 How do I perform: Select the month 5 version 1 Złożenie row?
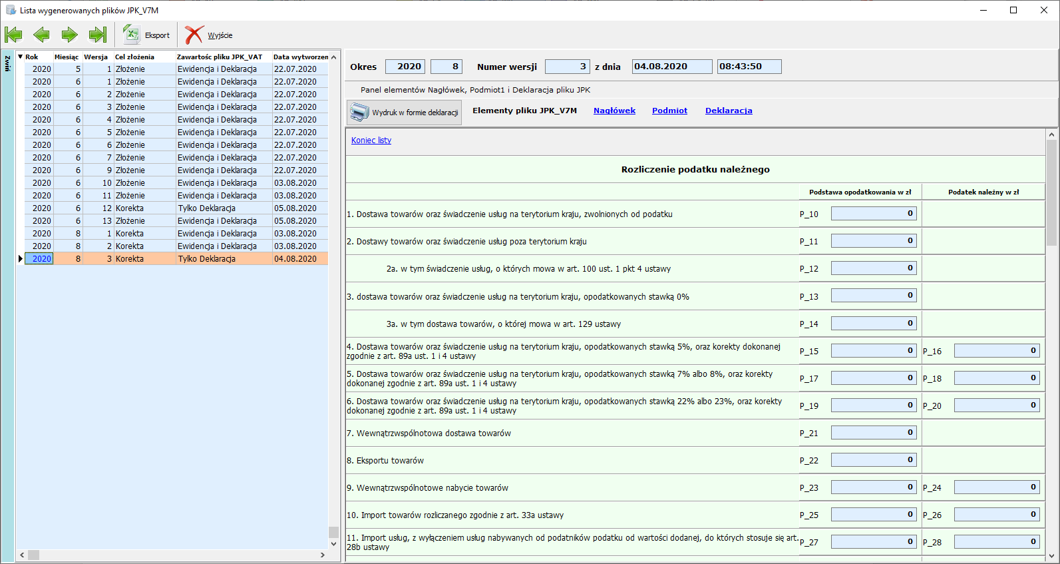[176, 69]
